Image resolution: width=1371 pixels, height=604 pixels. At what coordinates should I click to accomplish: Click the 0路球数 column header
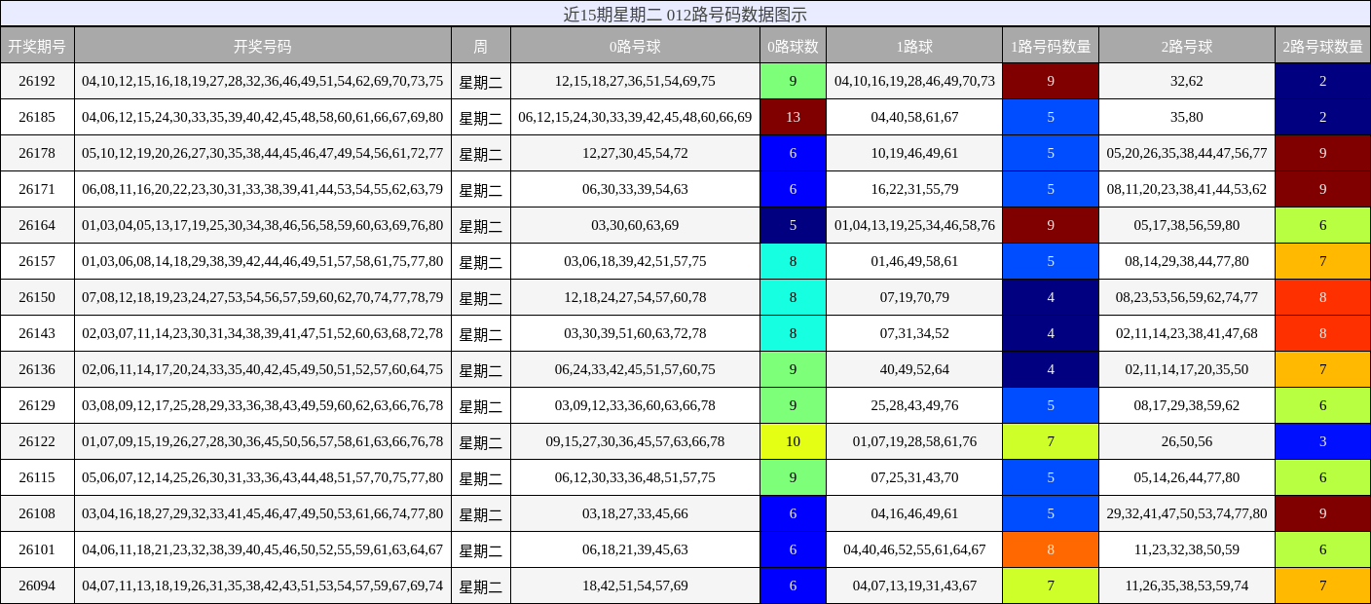click(x=793, y=46)
